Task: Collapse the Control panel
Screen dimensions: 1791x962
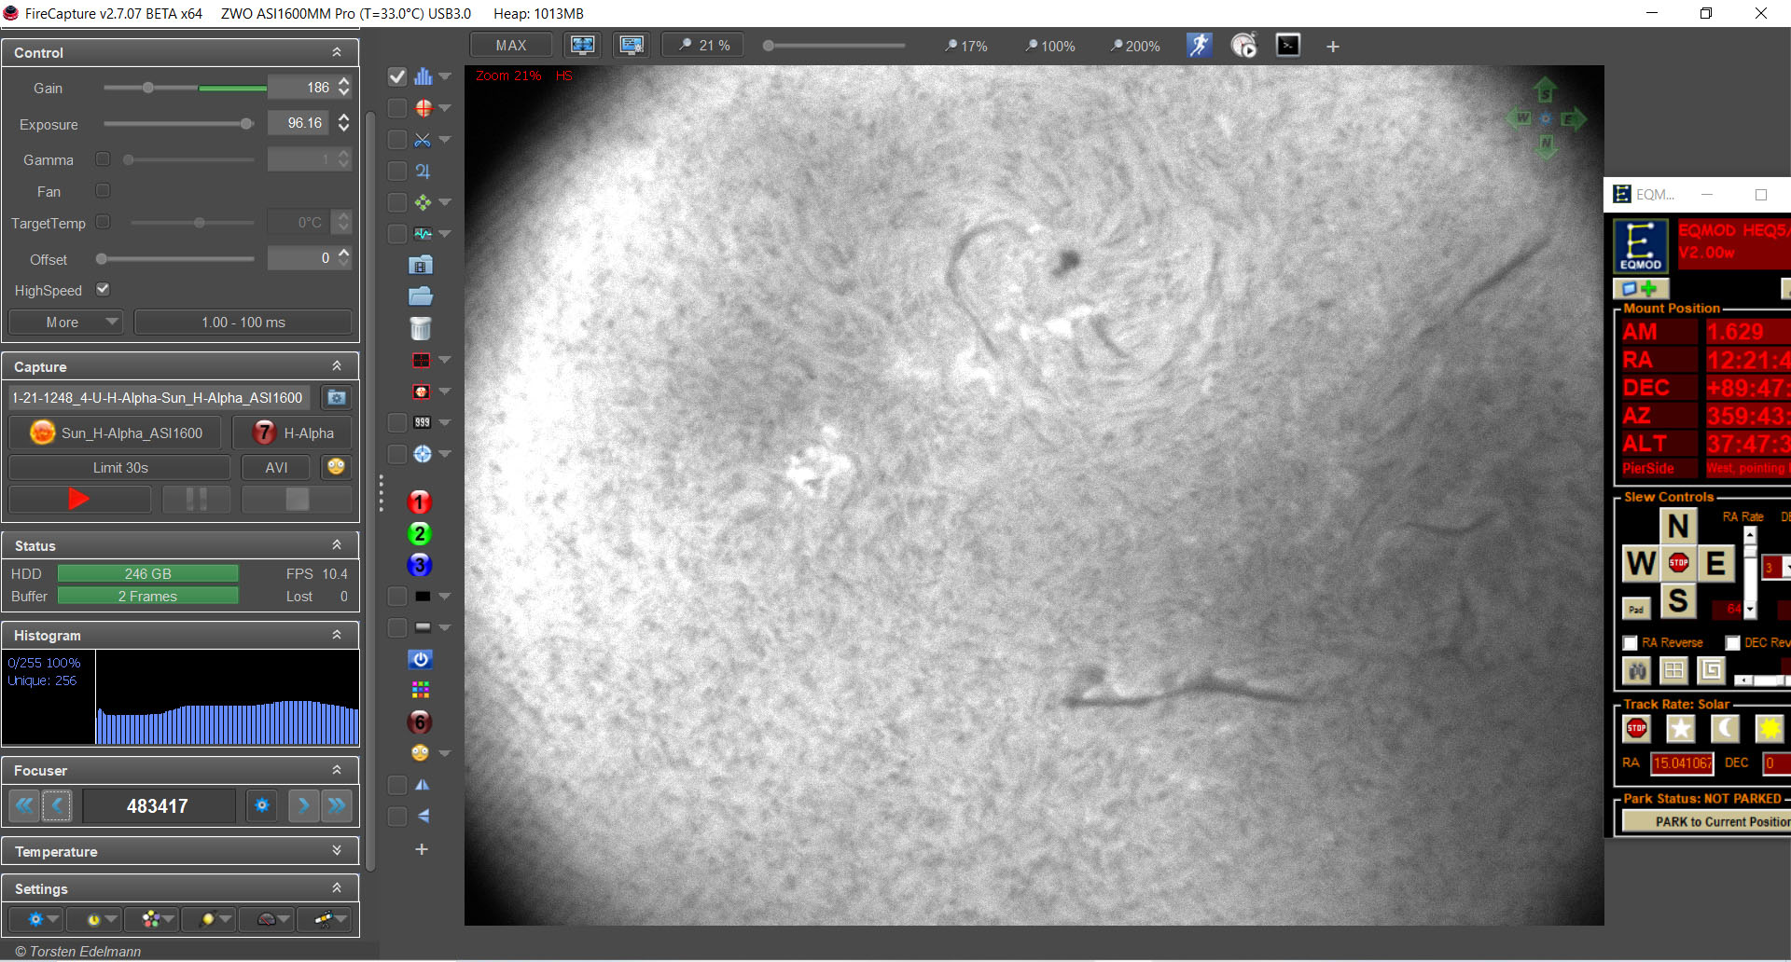Action: 337,52
